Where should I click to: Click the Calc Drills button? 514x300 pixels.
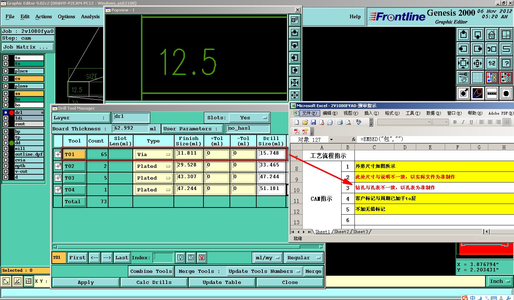pos(154,282)
